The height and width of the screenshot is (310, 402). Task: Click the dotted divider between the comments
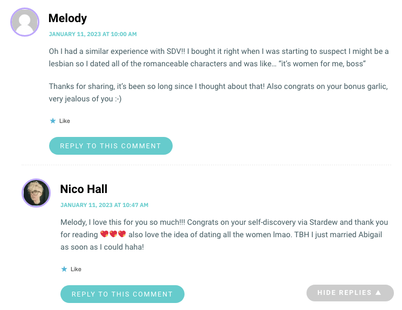[x=206, y=165]
